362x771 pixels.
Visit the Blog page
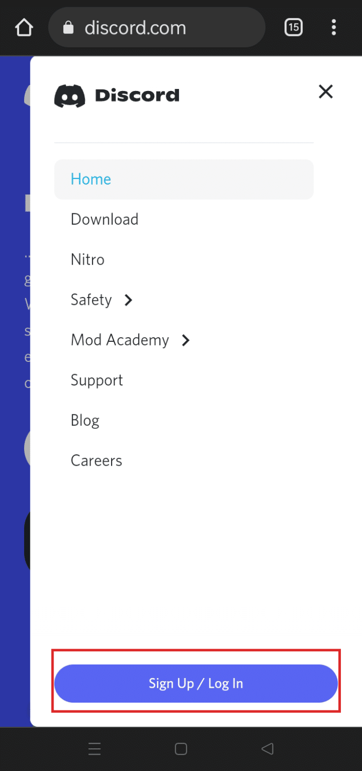click(x=85, y=420)
